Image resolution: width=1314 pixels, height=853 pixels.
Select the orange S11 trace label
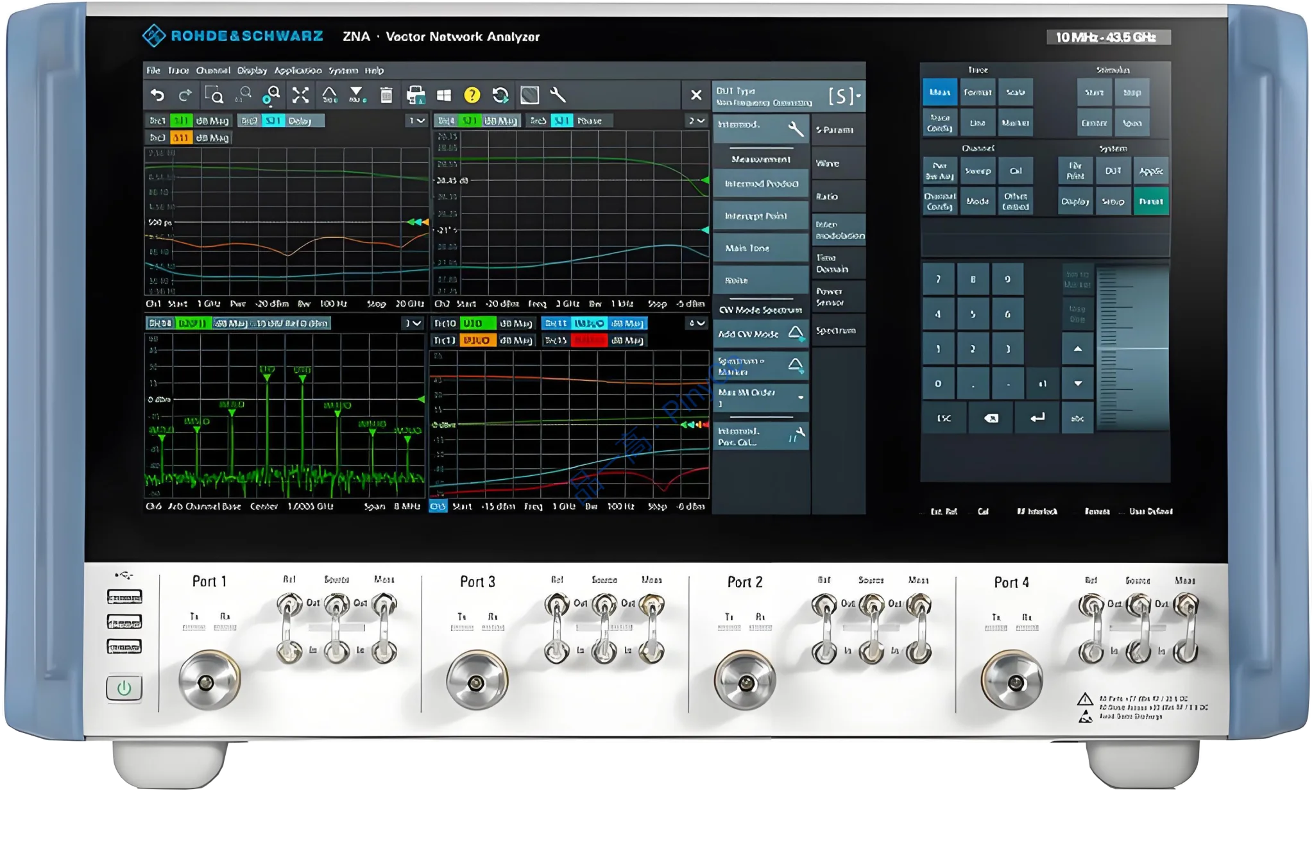[181, 138]
